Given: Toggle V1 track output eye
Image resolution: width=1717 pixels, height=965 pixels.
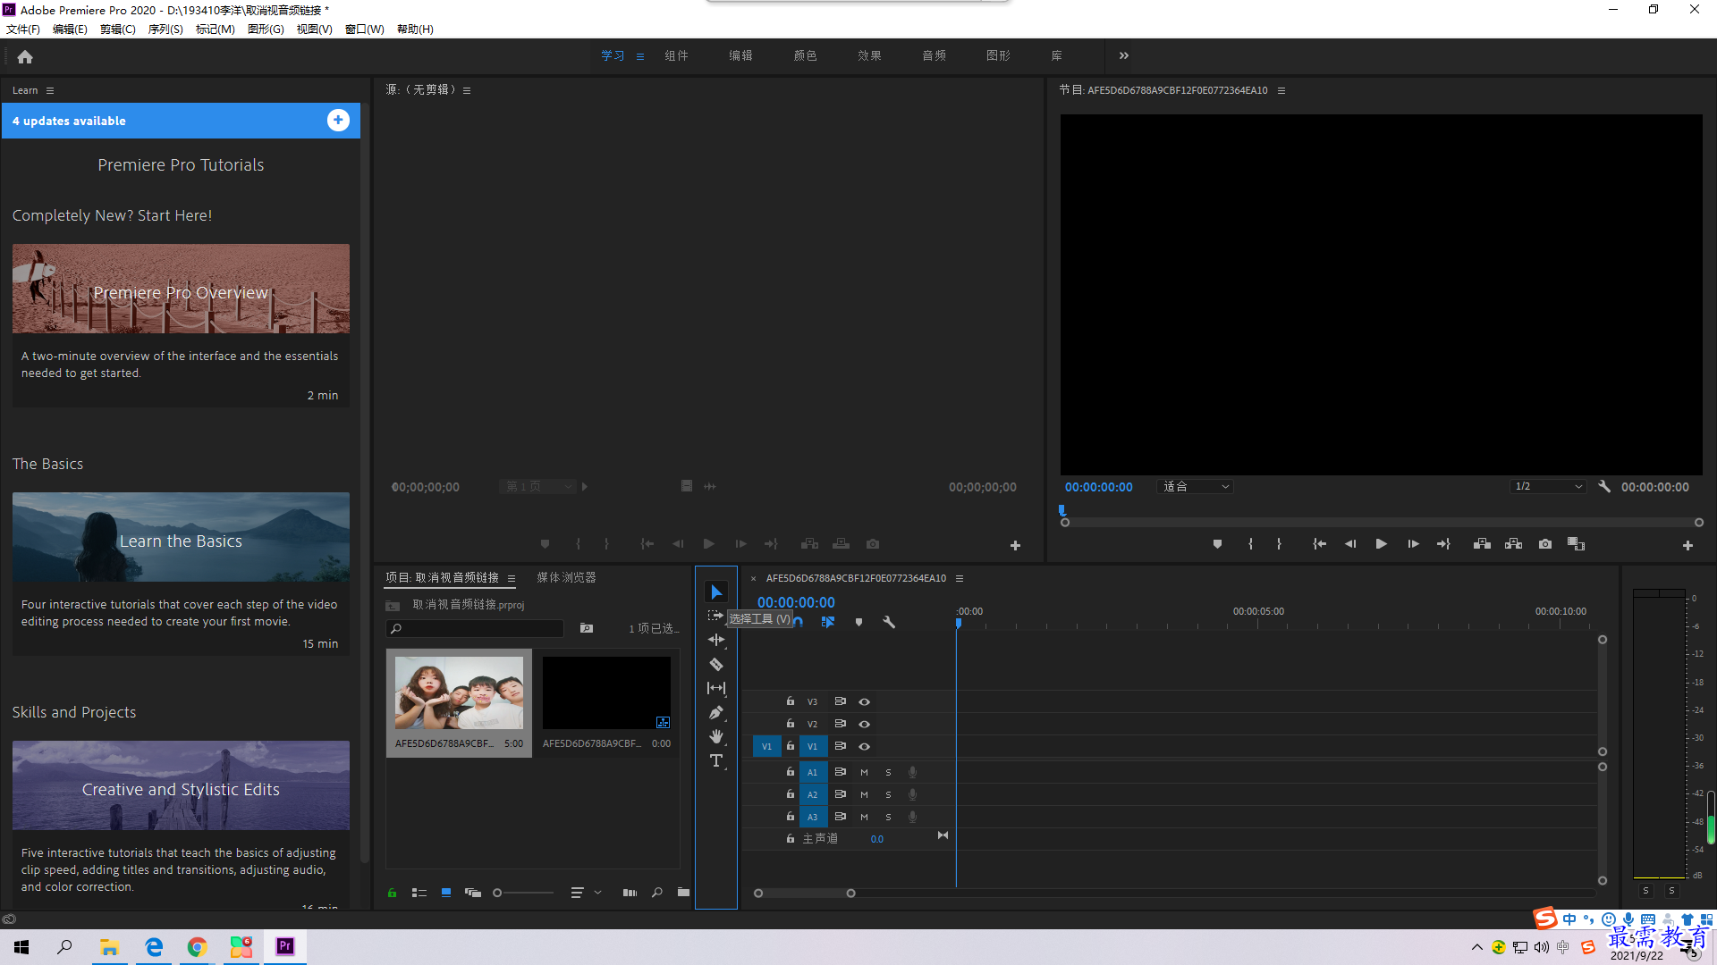Looking at the screenshot, I should coord(864,747).
